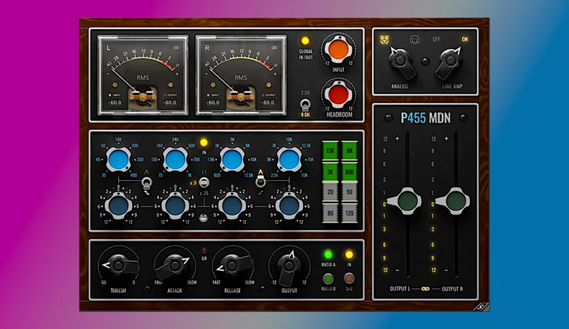Click the L meter output -60.0 readout
569x329 pixels.
tap(170, 103)
